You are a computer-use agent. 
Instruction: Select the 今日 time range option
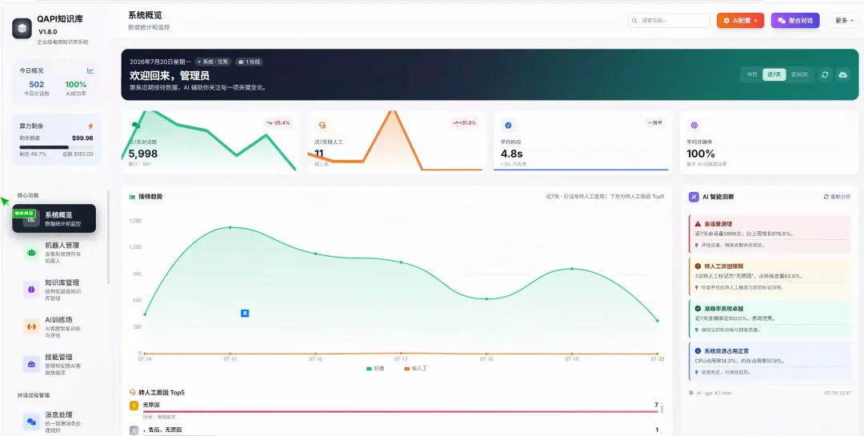coord(752,74)
